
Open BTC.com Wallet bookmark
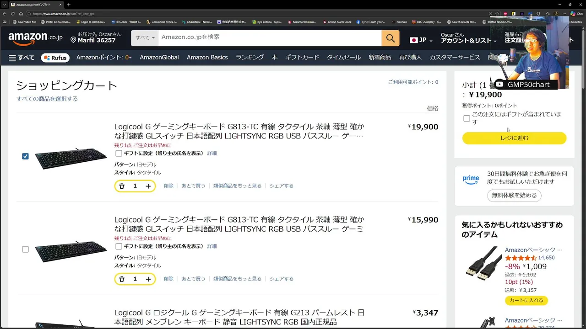(126, 21)
